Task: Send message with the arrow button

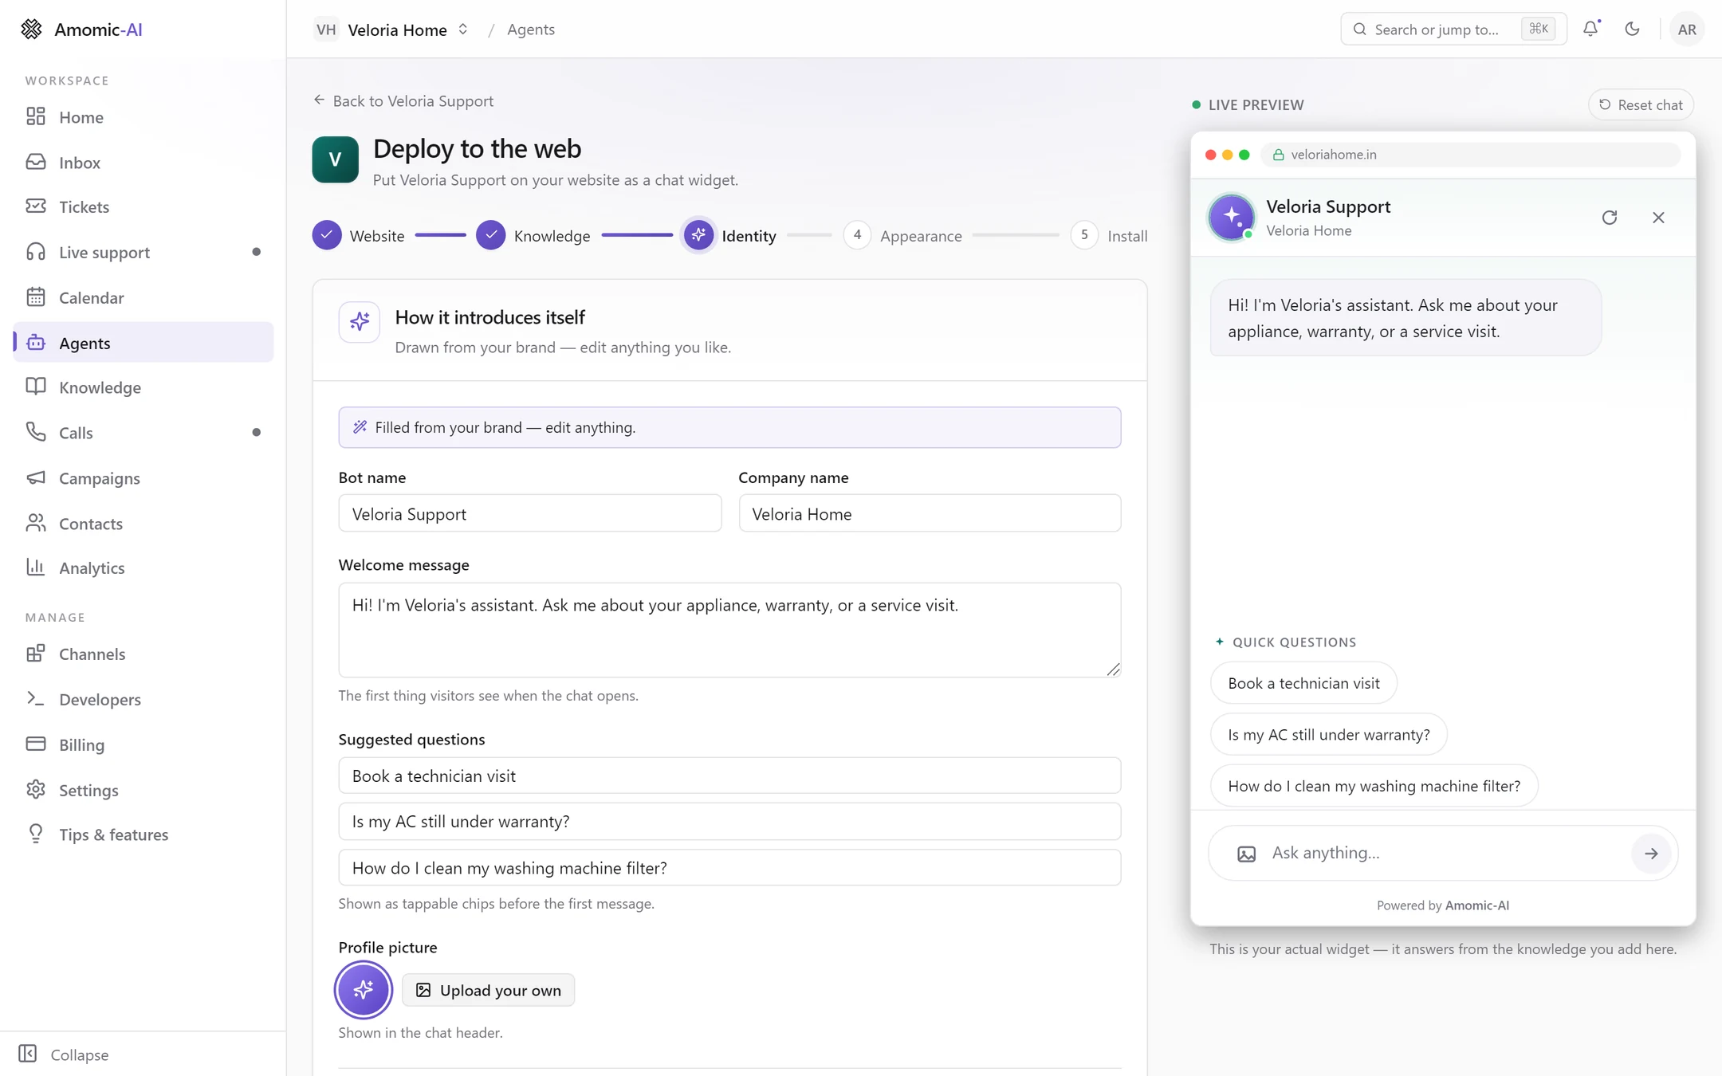Action: (1651, 854)
